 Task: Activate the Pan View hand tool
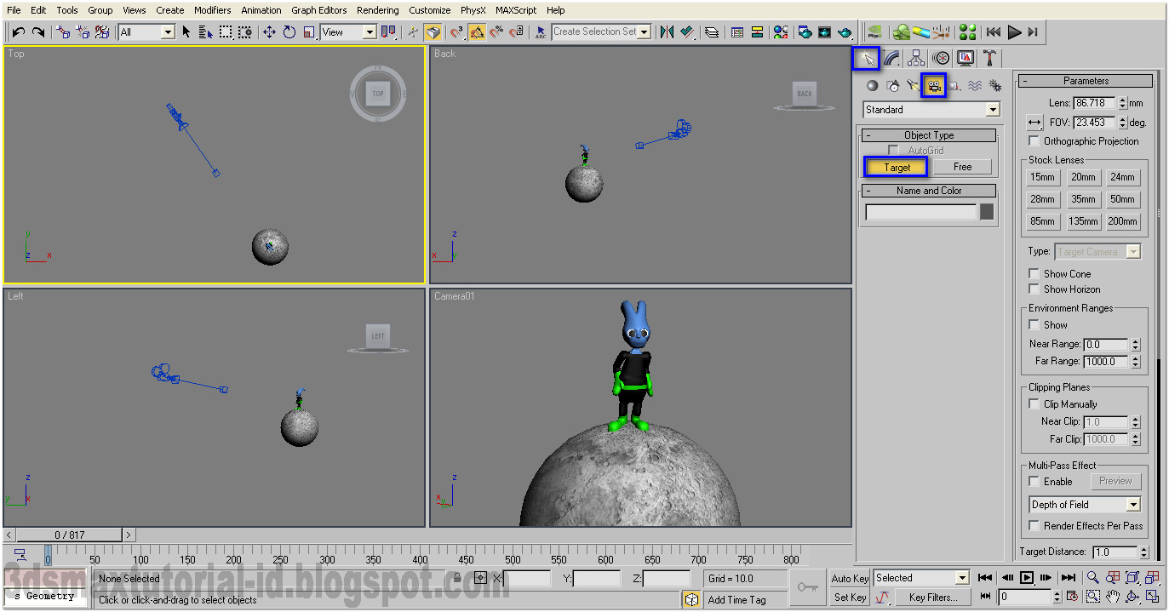tap(1114, 597)
